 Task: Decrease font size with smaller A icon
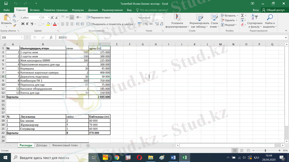57,18
